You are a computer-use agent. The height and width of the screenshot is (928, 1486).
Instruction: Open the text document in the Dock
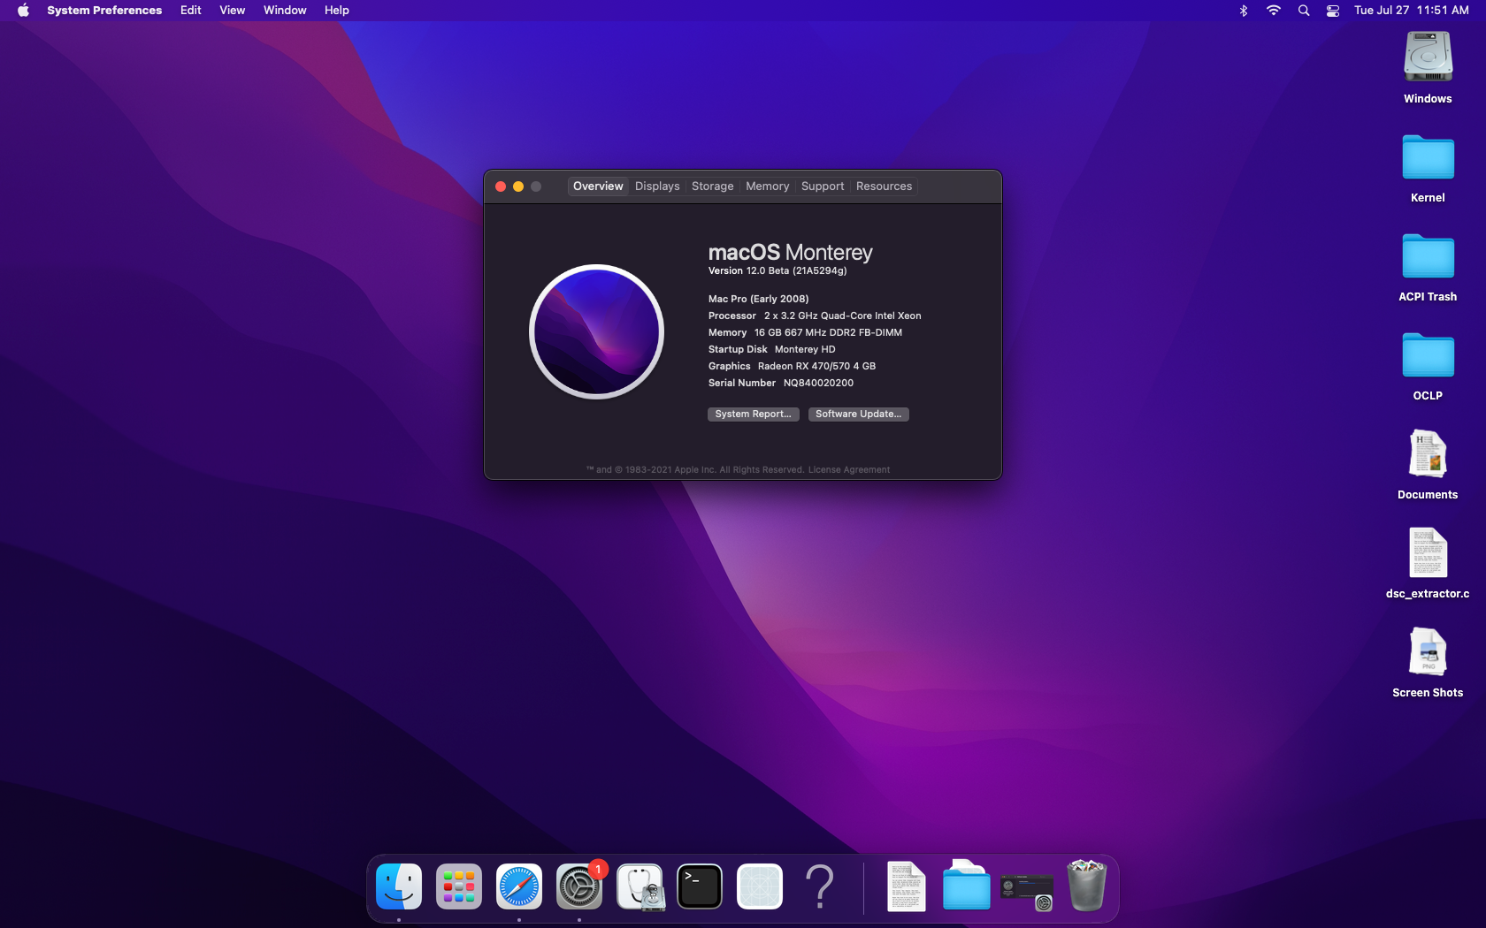pos(907,886)
